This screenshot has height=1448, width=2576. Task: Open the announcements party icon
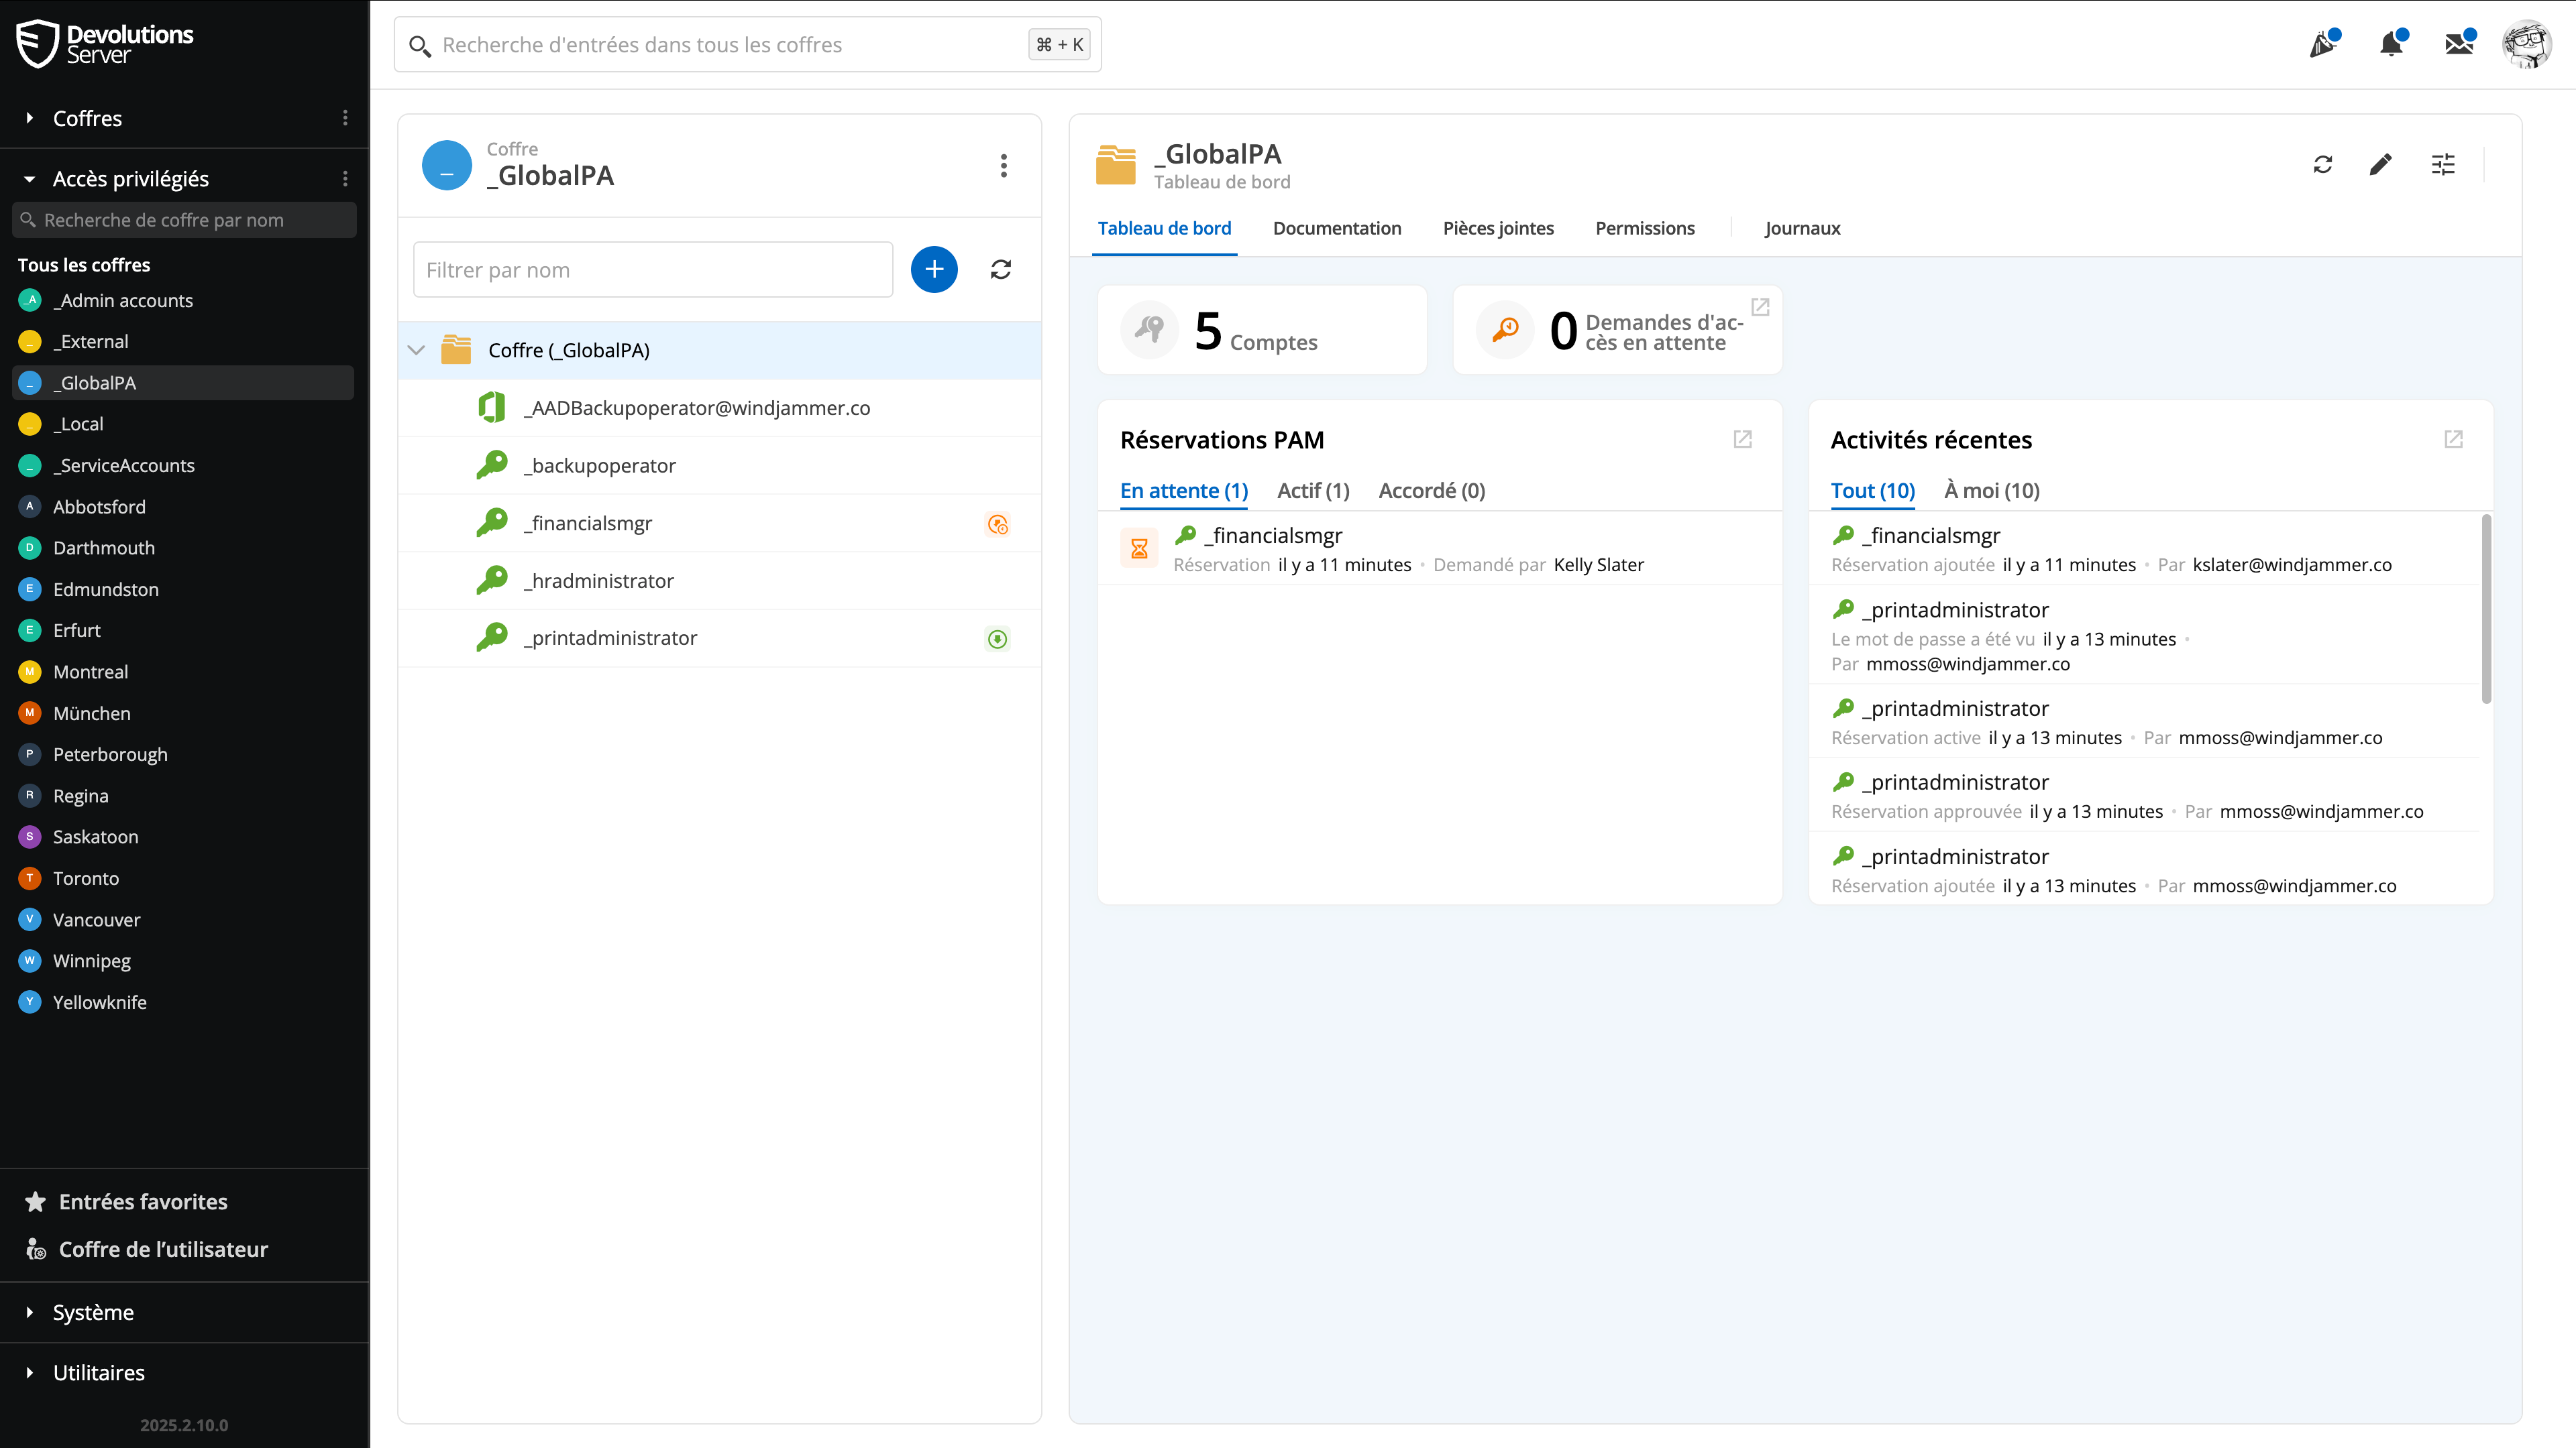[x=2323, y=45]
